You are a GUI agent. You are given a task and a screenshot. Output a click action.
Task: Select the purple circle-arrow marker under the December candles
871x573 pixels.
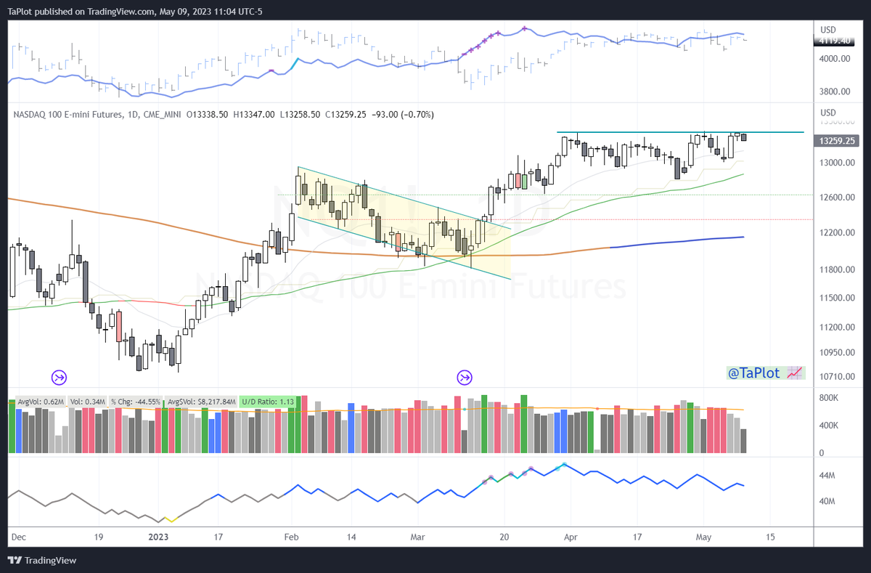[59, 377]
